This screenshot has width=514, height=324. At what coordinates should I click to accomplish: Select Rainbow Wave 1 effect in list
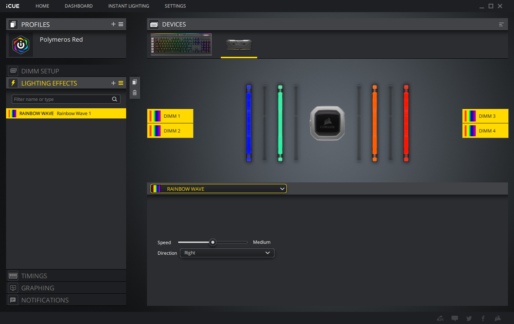click(x=66, y=114)
